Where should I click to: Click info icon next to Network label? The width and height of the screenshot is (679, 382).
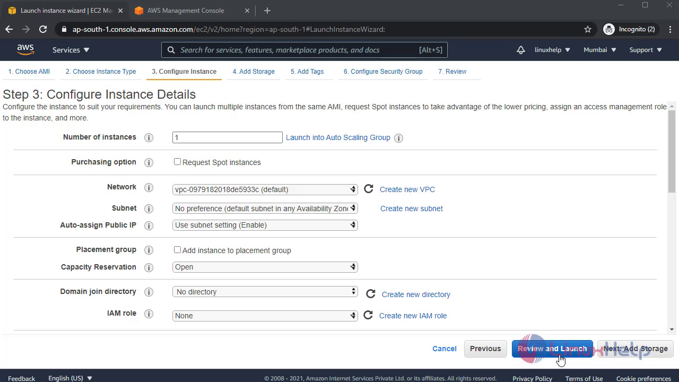(149, 187)
